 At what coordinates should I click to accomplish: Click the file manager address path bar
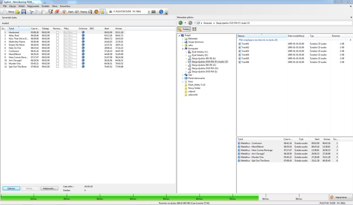coord(274,23)
